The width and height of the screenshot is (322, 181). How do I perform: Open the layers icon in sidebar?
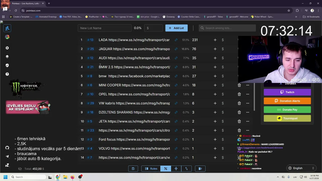click(x=7, y=57)
